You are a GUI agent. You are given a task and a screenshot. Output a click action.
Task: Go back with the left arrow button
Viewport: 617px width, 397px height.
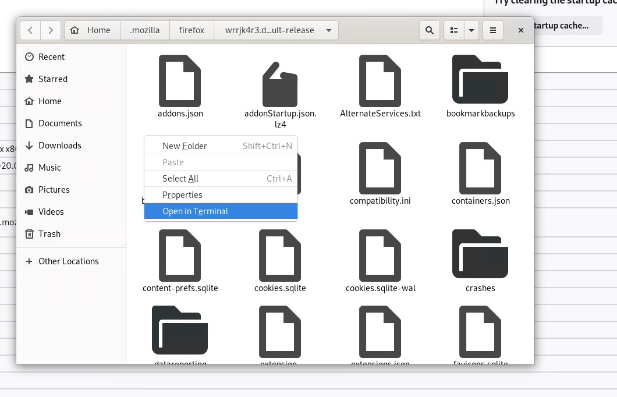(30, 30)
